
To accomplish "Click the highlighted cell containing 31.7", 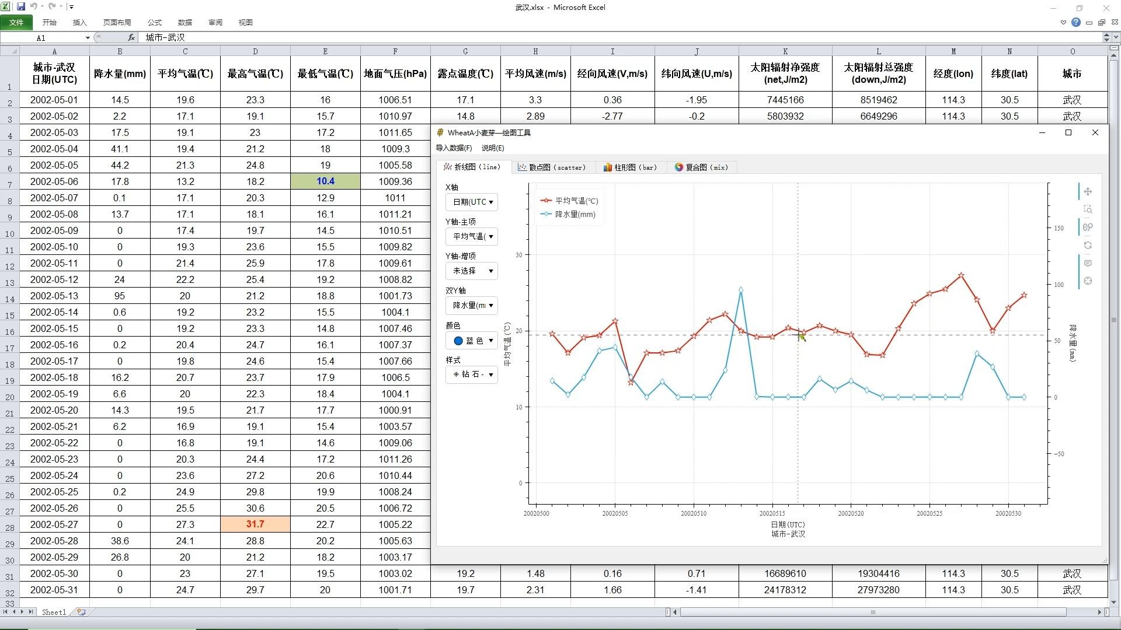I will coord(255,524).
